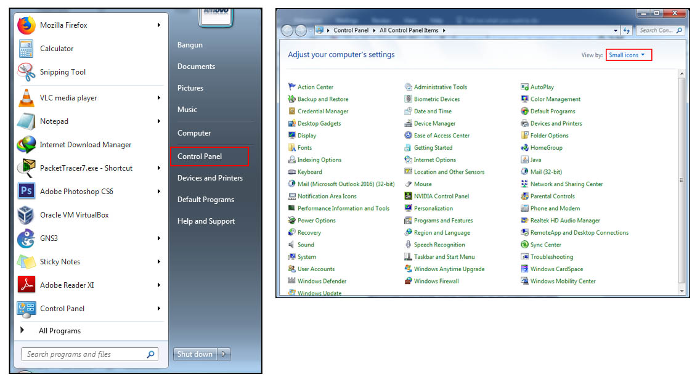
Task: Click the NVIDIA Control Panel icon
Action: [408, 196]
